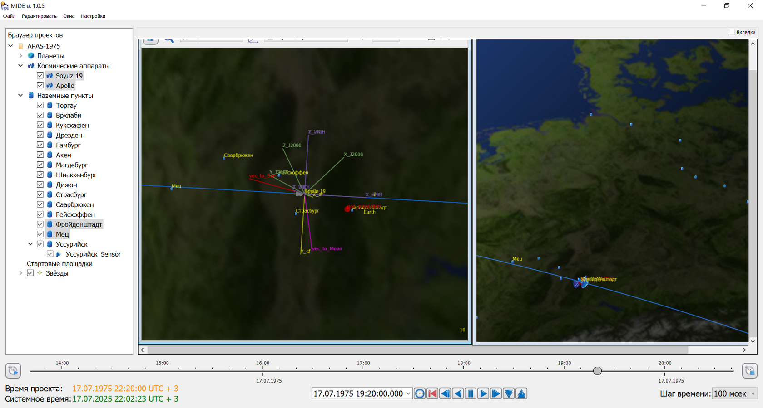Open the Окна menu
This screenshot has height=408, width=763.
[x=69, y=16]
